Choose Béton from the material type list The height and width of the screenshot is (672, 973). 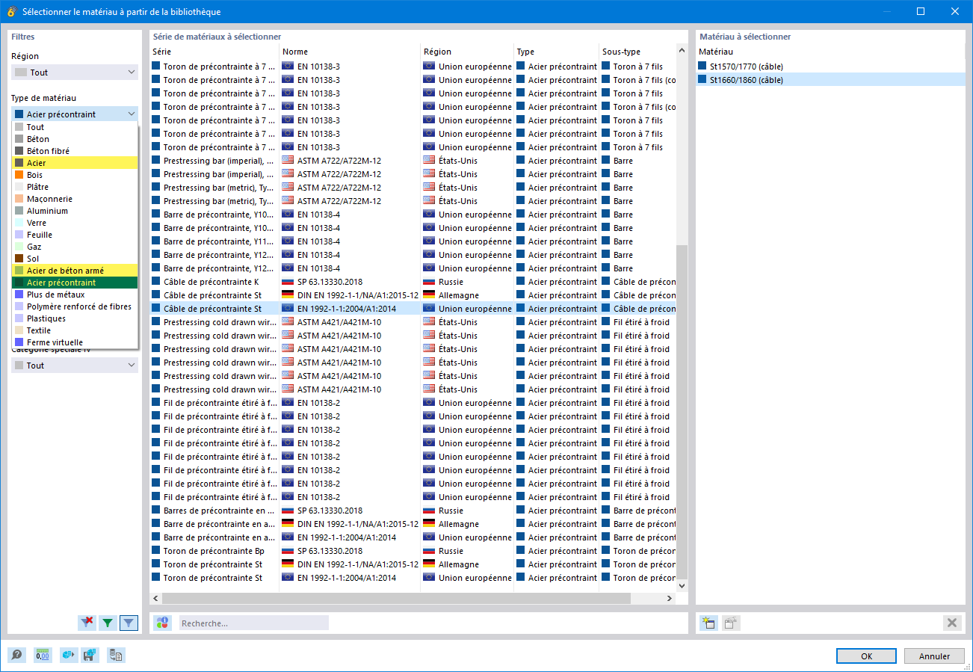click(75, 139)
